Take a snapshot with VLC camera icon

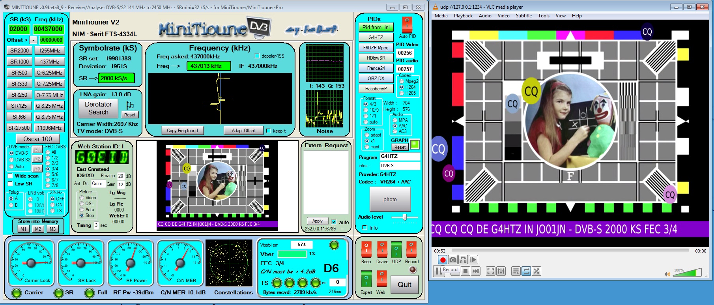(x=453, y=260)
